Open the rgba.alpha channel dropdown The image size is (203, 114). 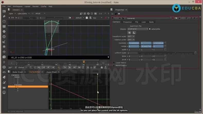[23, 13]
